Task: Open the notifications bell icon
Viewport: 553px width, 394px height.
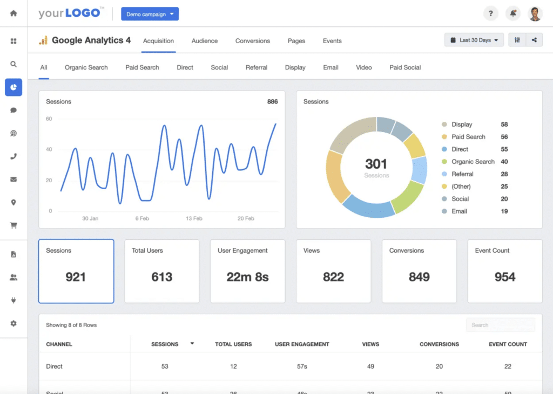Action: 512,13
